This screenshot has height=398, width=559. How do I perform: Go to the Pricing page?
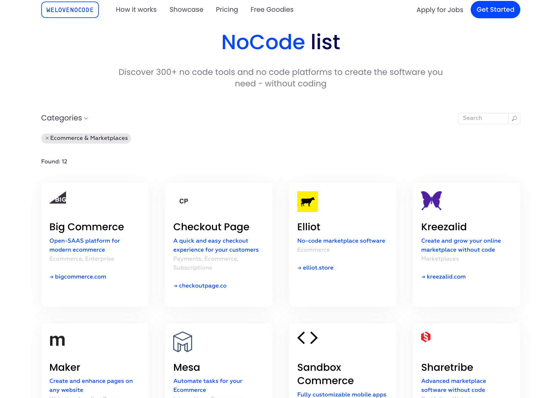[x=227, y=10]
